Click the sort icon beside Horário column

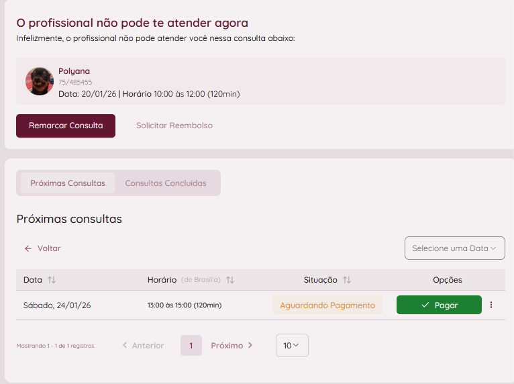[230, 280]
